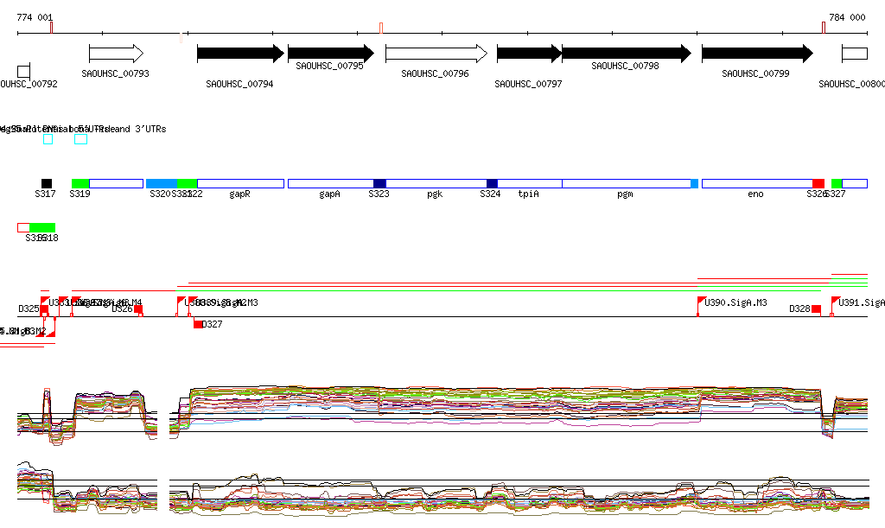The height and width of the screenshot is (528, 885).
Task: Click the red S326 segment block
Action: pos(818,183)
